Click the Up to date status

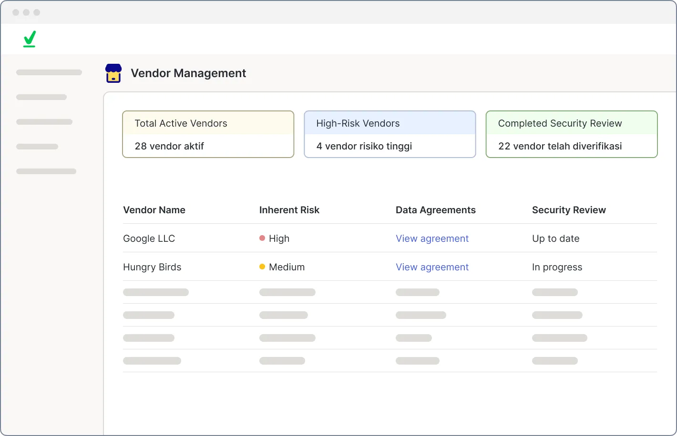[556, 238]
